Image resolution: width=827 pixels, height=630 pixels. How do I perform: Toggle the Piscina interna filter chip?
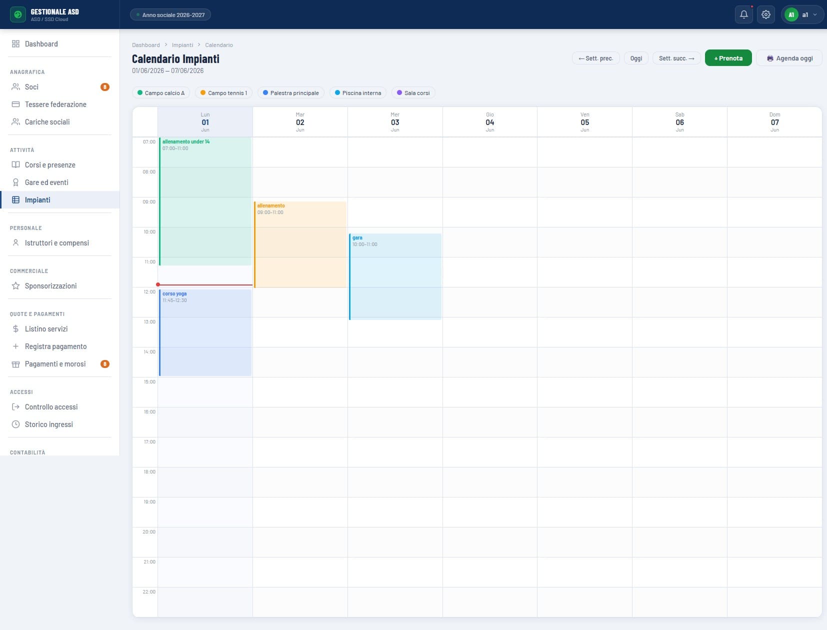tap(358, 93)
